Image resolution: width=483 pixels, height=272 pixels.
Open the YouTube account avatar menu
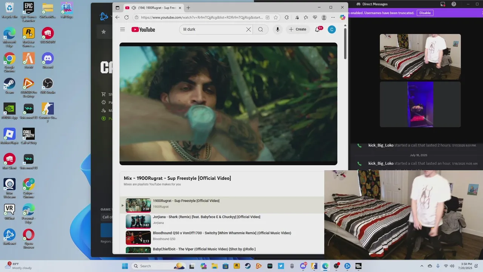(332, 29)
